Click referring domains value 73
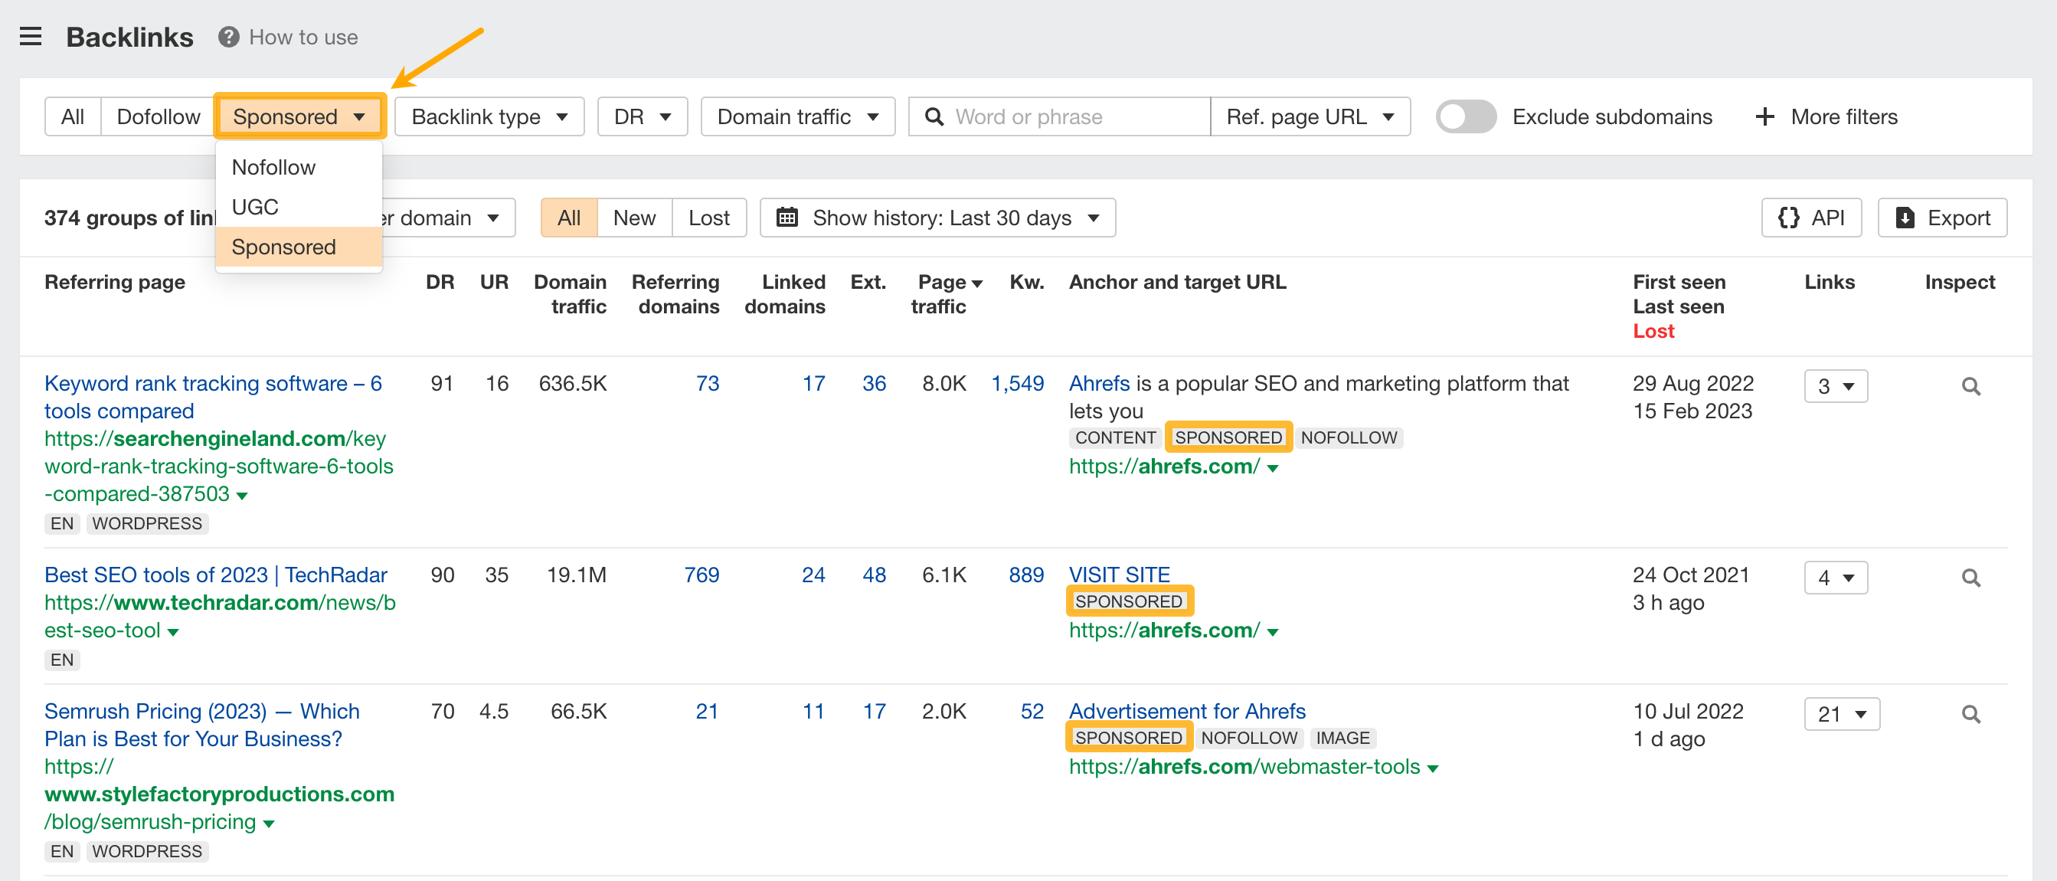2057x881 pixels. tap(708, 383)
